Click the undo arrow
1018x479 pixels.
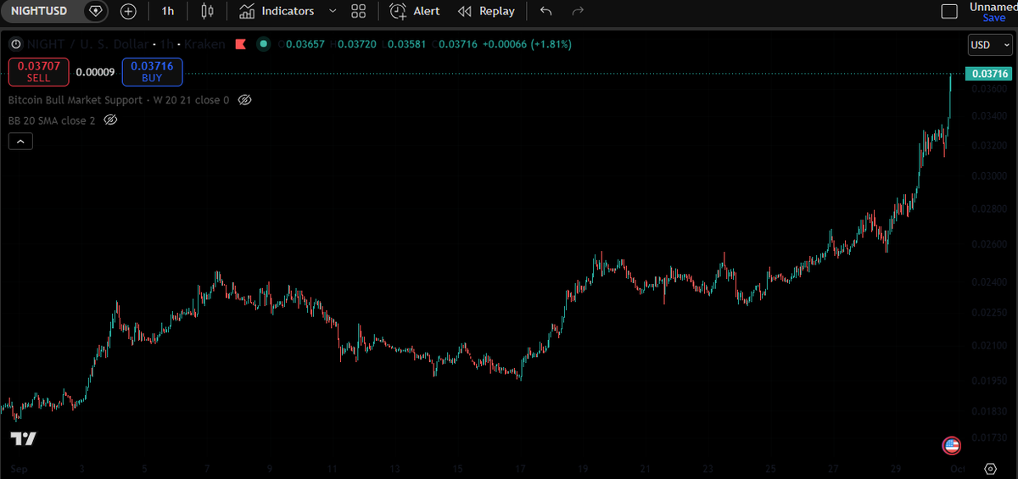(x=545, y=11)
